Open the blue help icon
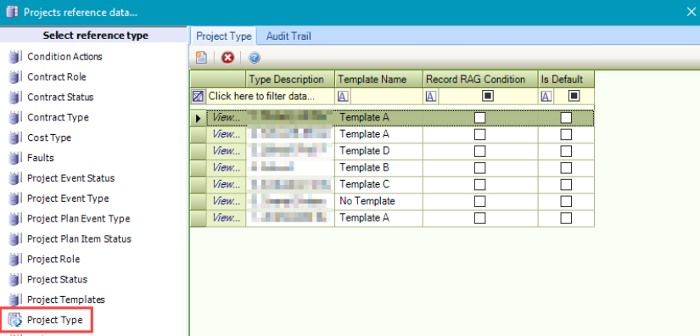This screenshot has height=336, width=700. [255, 58]
